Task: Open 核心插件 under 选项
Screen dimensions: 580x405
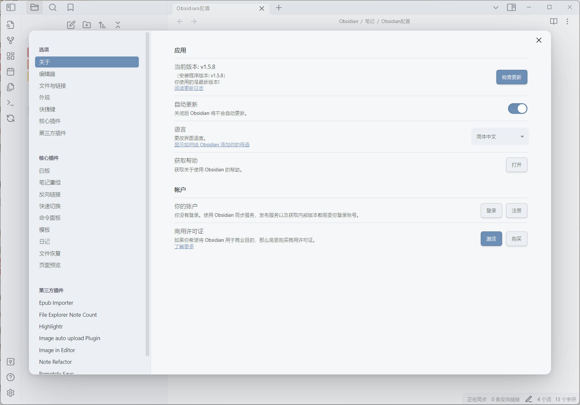Action: point(87,121)
